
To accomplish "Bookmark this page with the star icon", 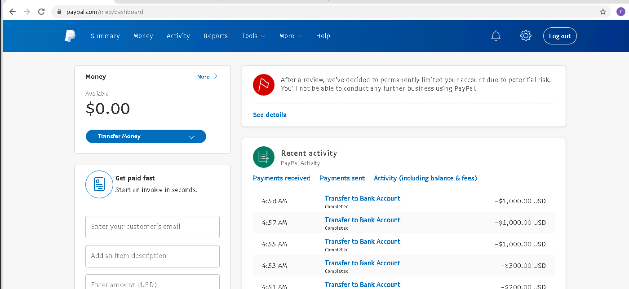I will pos(603,12).
